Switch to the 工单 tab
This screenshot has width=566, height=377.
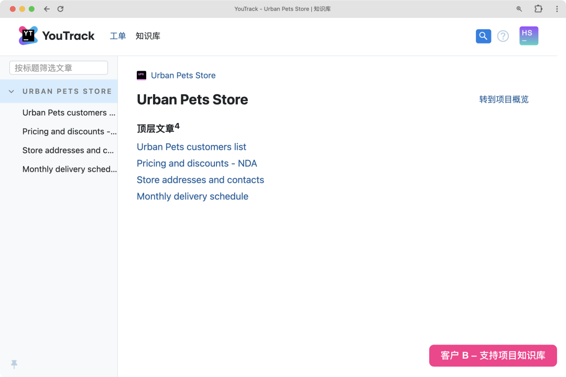coord(118,36)
